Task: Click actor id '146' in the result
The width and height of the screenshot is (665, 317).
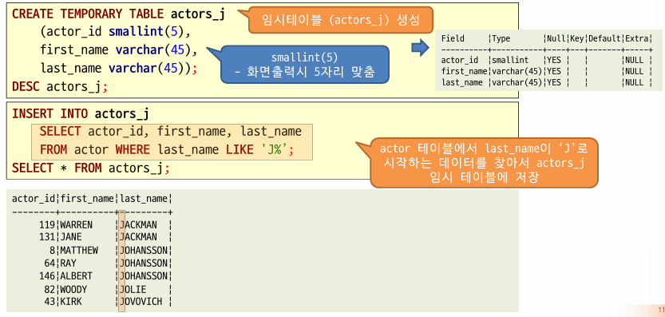Action: (x=47, y=275)
